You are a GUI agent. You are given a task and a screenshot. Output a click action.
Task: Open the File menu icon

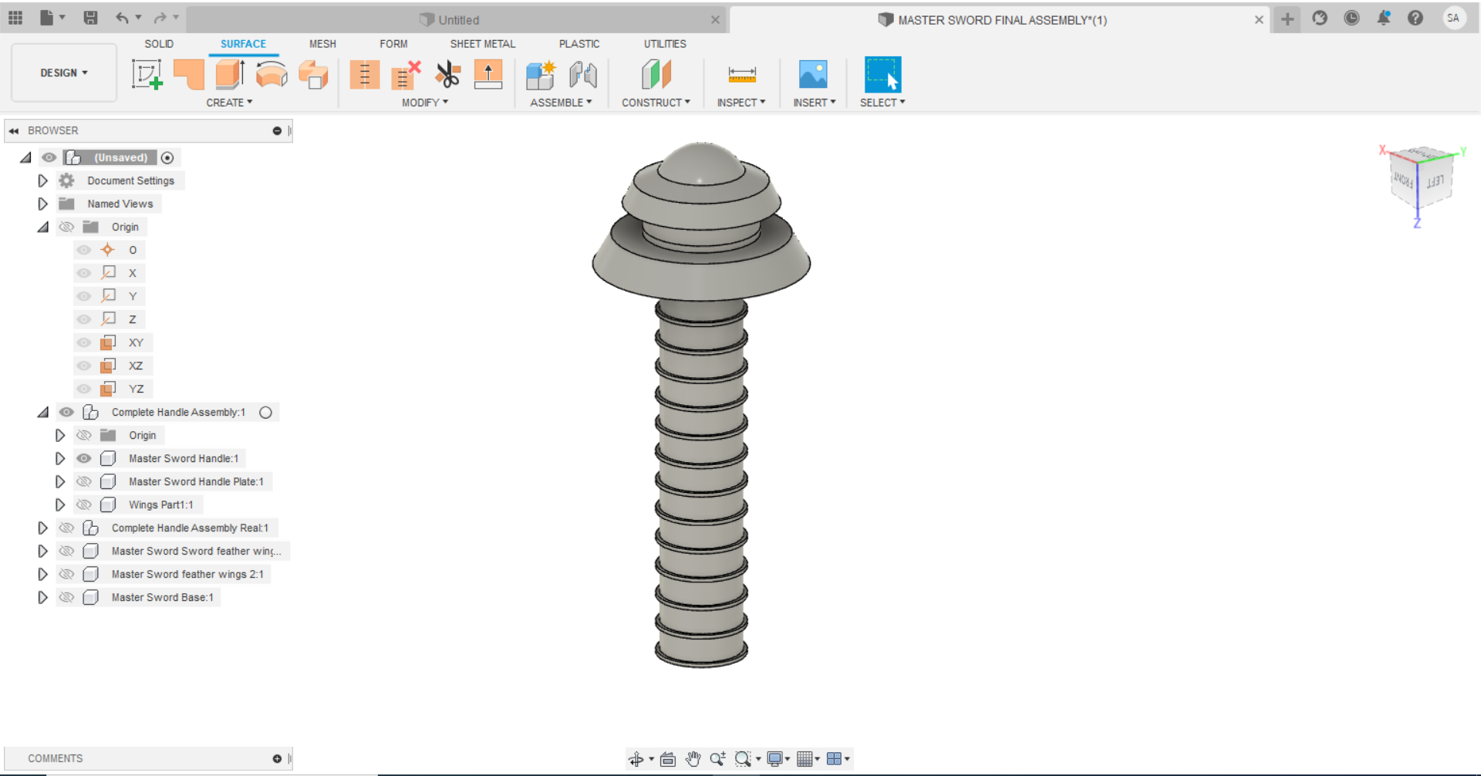point(47,18)
